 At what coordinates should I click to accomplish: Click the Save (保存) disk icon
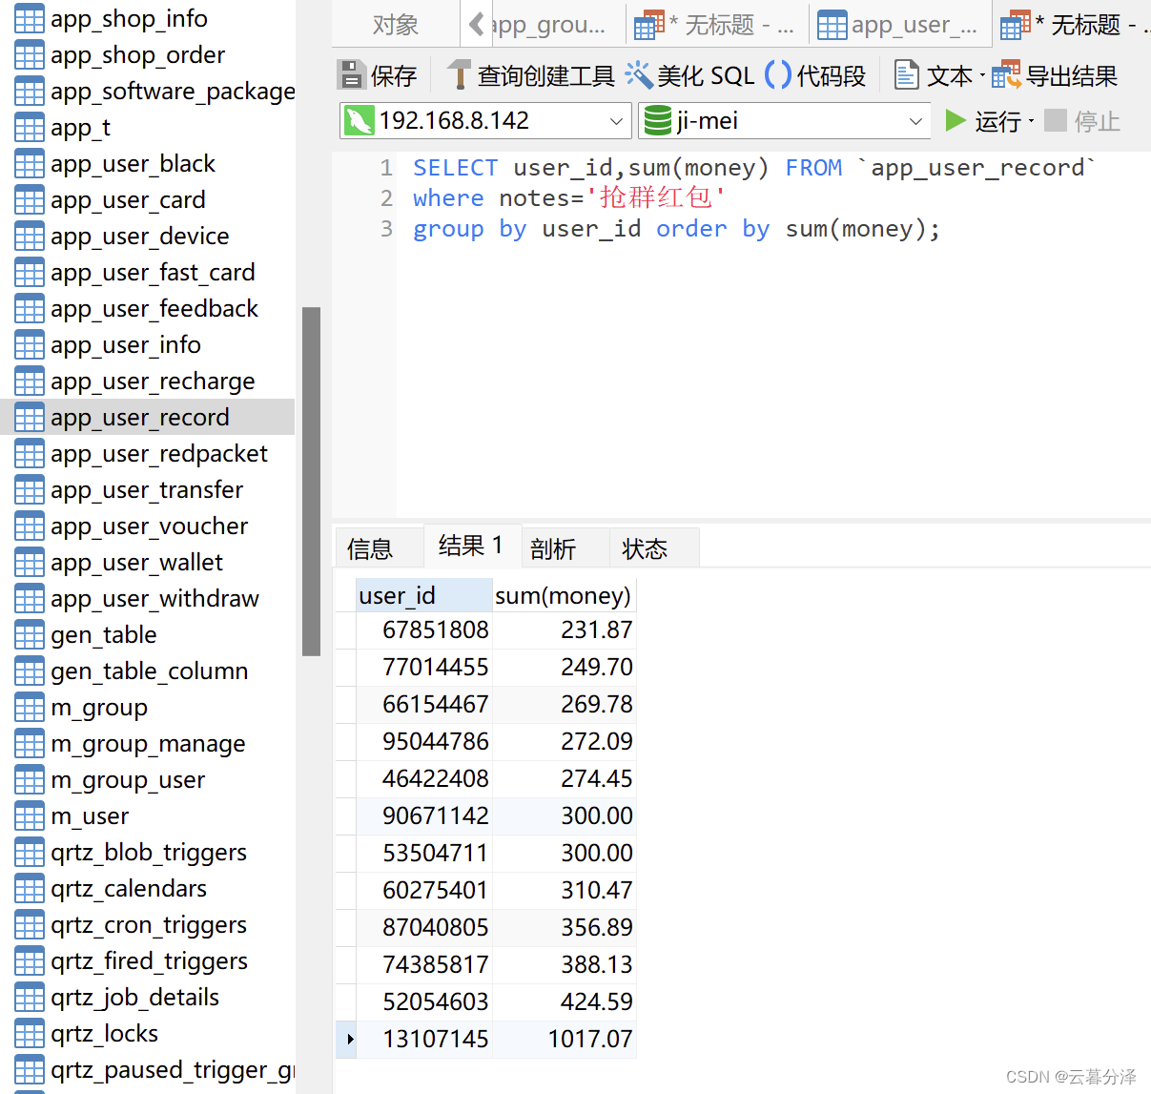click(352, 75)
